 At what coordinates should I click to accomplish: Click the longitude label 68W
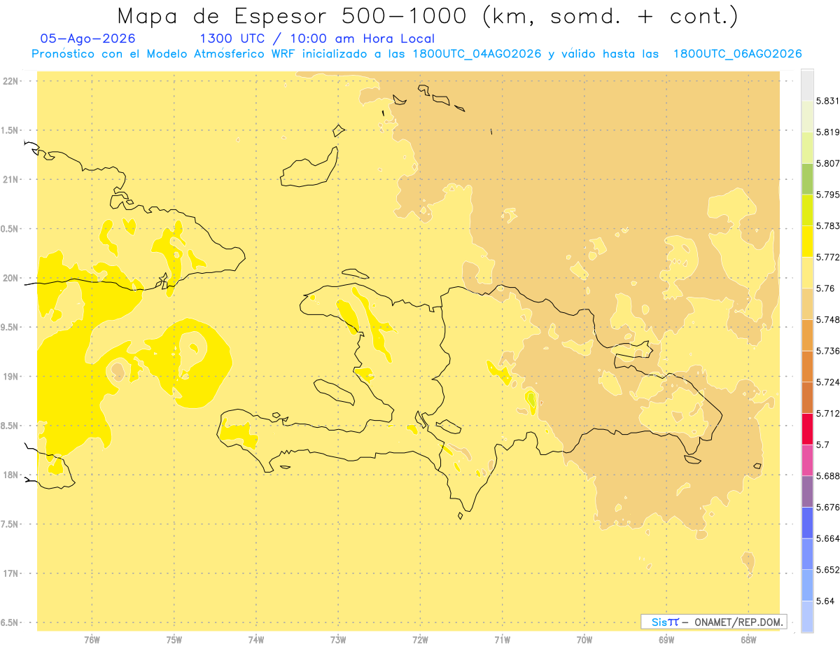tap(748, 640)
